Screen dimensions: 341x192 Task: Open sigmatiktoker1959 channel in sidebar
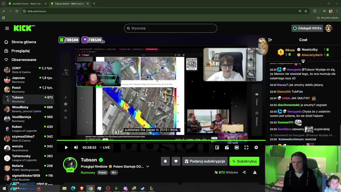(29, 177)
